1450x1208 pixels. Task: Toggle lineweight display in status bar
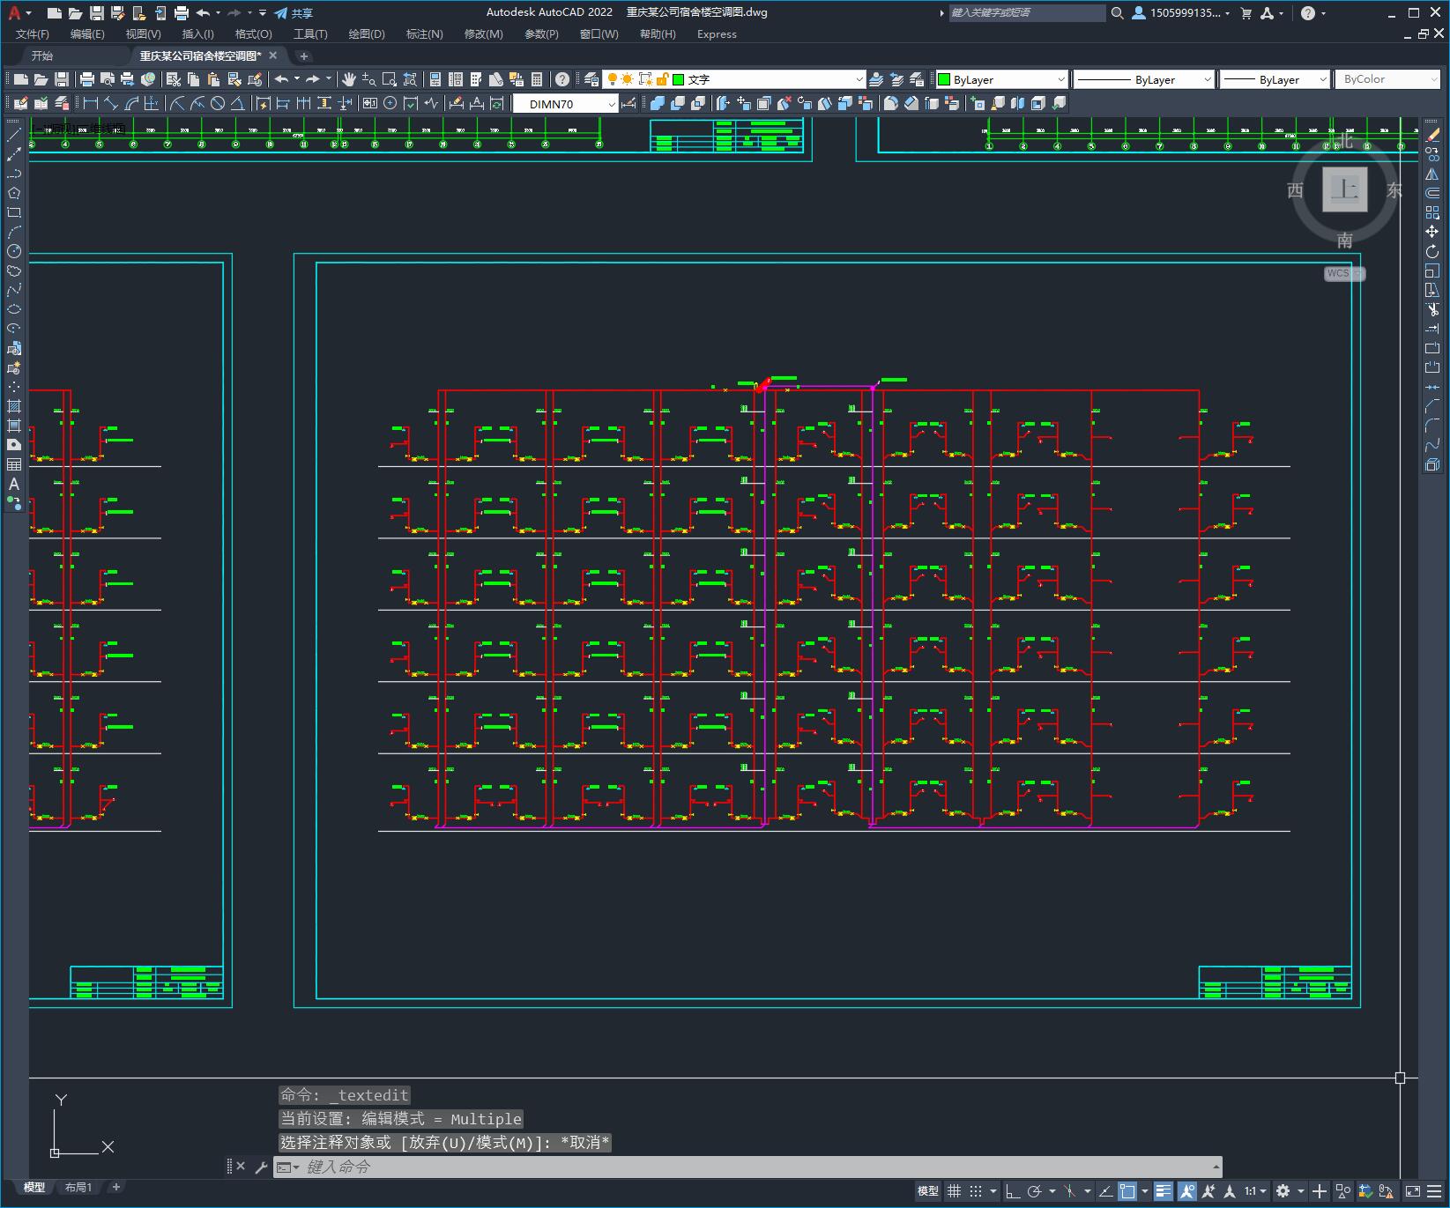tap(1164, 1191)
